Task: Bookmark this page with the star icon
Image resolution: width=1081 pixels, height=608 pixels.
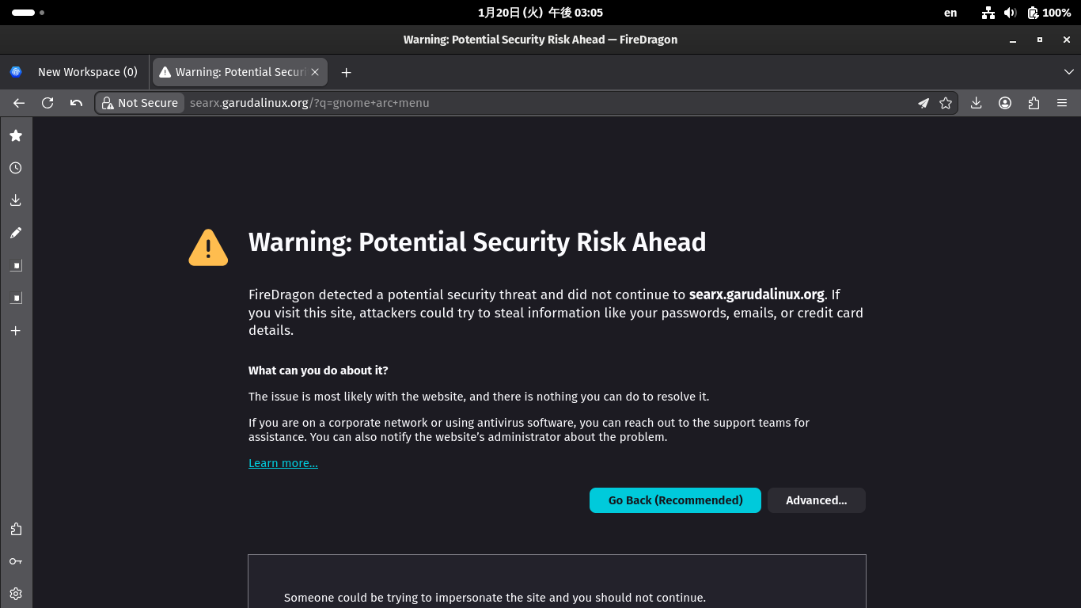Action: (946, 103)
